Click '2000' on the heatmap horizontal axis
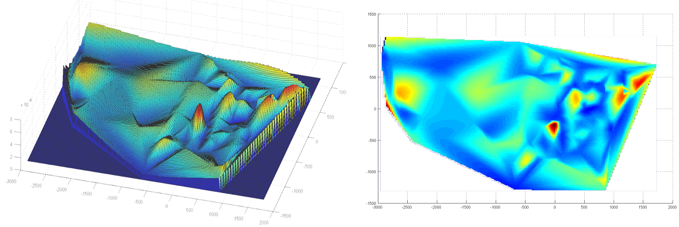The height and width of the screenshot is (227, 679). coord(673,206)
